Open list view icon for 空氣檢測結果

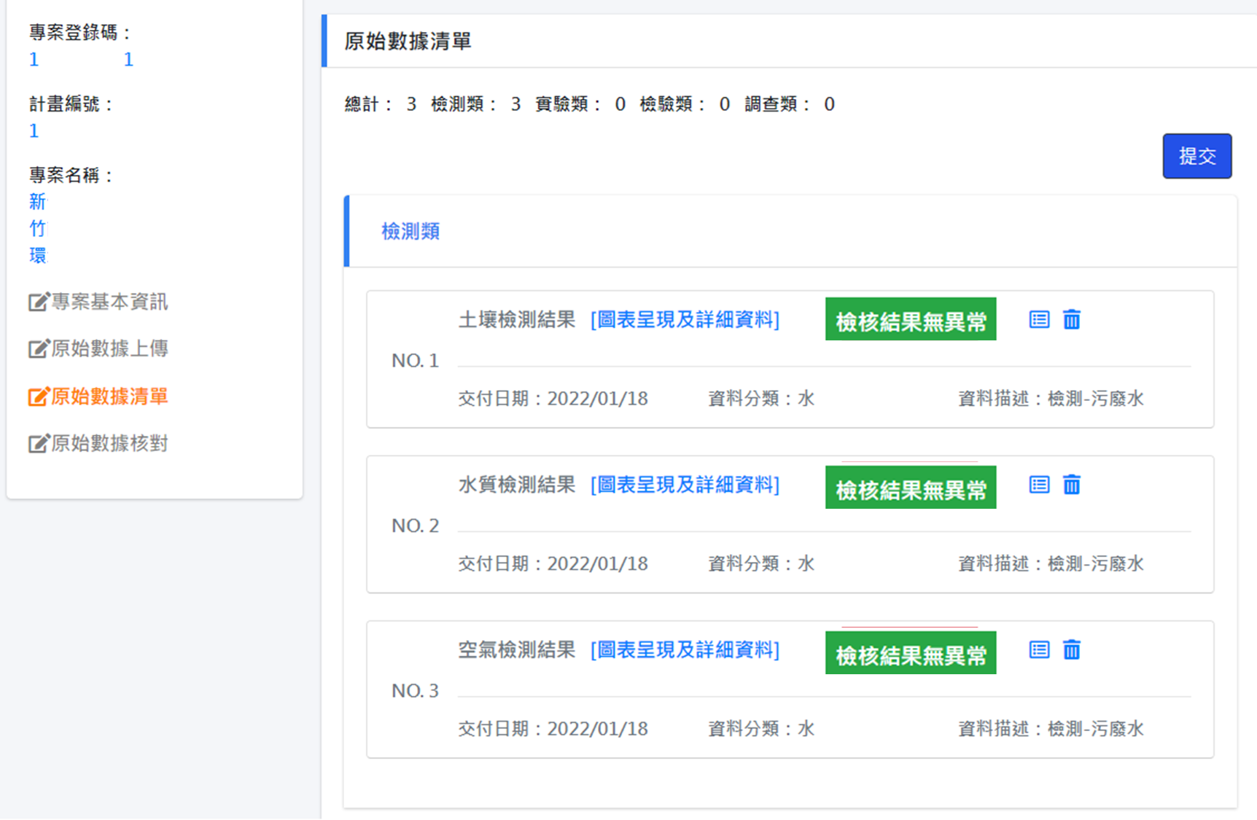1039,649
